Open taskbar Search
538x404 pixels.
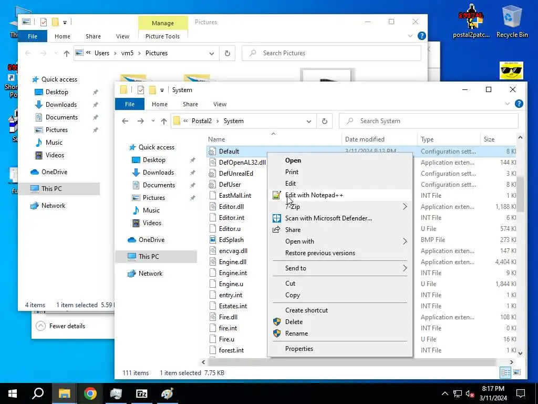pyautogui.click(x=38, y=393)
